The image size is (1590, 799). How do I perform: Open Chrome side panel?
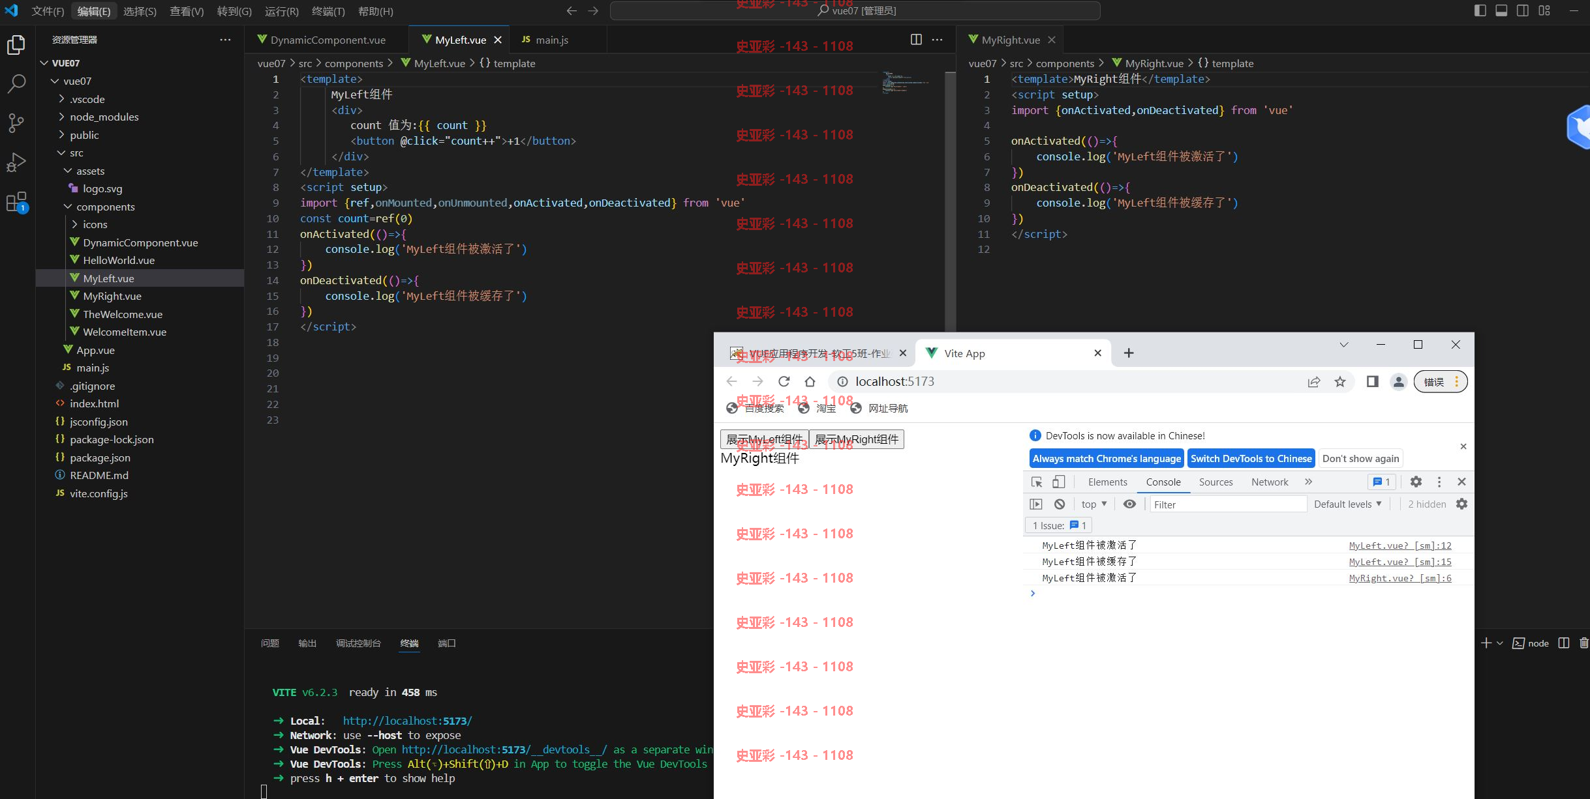tap(1373, 382)
